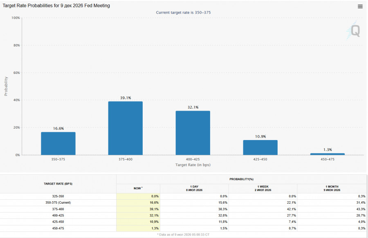The height and width of the screenshot is (238, 368).
Task: Select the 350-375 bar at 16.6%
Action: coord(58,143)
